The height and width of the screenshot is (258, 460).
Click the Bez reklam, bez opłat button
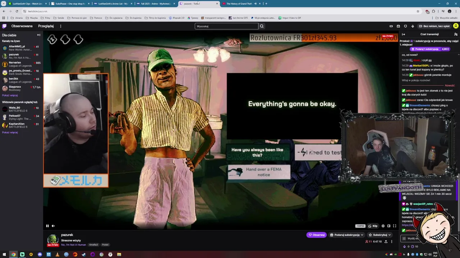[x=434, y=26]
